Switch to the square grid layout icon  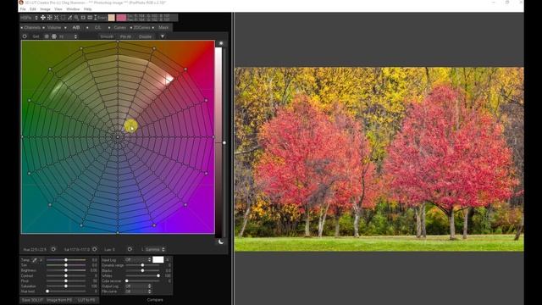(x=47, y=36)
